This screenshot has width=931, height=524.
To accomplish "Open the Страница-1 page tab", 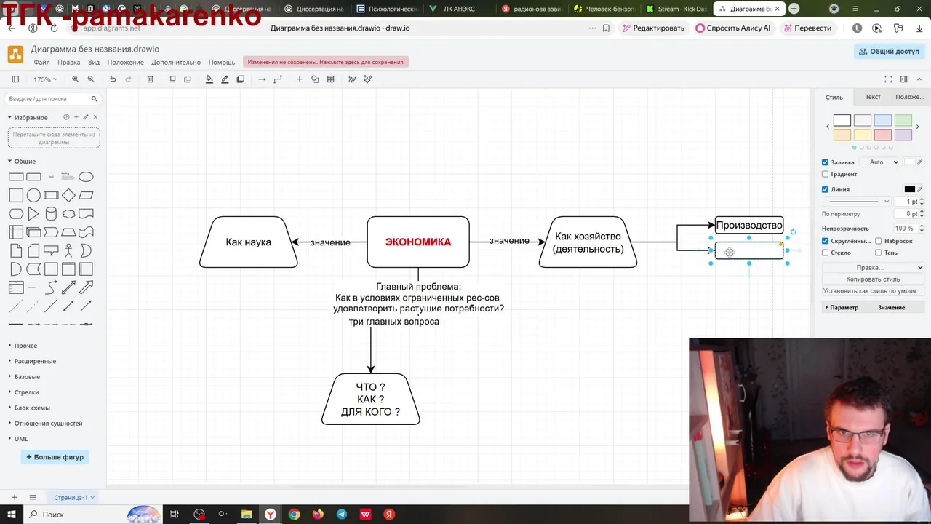I will point(74,498).
